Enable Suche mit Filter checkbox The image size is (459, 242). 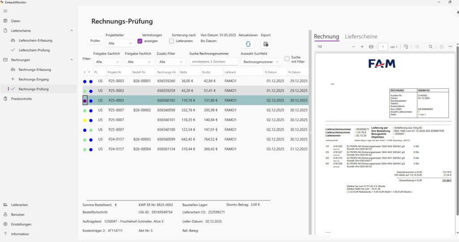287,59
